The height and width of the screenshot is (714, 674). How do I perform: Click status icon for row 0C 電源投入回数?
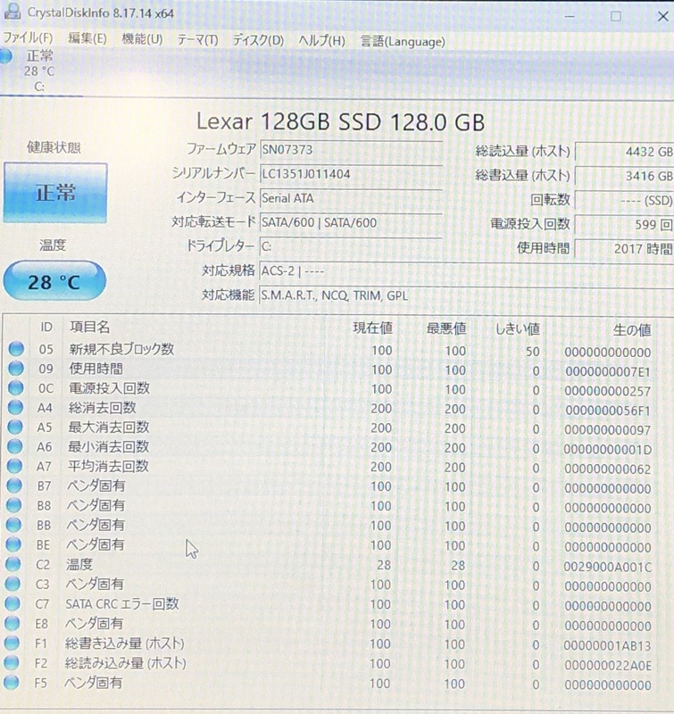click(x=16, y=387)
